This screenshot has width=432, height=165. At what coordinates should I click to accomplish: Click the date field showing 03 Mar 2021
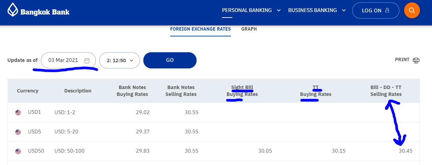pos(63,60)
